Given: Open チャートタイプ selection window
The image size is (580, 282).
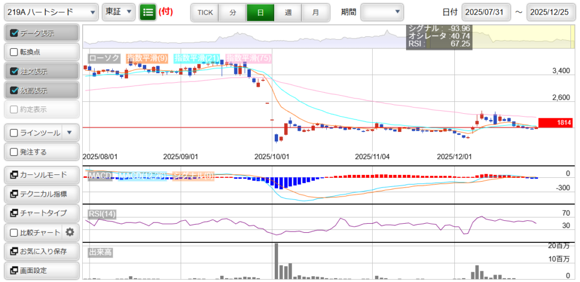Looking at the screenshot, I should [41, 213].
